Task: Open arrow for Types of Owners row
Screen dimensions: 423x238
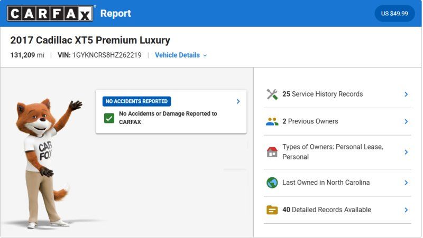Action: pyautogui.click(x=406, y=152)
